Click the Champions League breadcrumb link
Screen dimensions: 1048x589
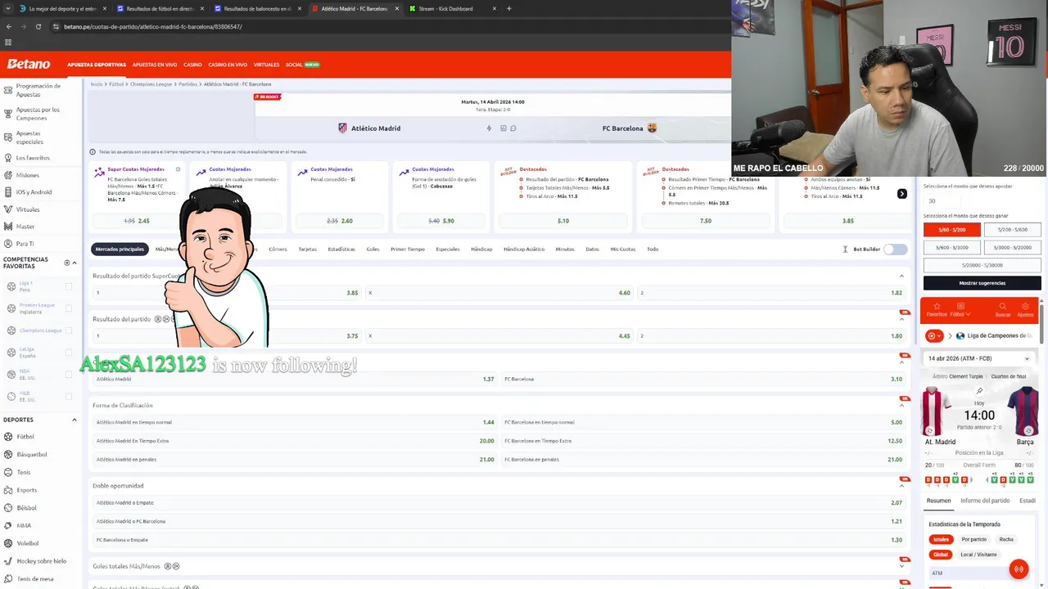(x=151, y=84)
